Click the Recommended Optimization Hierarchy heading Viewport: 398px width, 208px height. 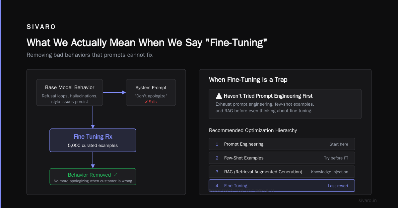pos(253,130)
